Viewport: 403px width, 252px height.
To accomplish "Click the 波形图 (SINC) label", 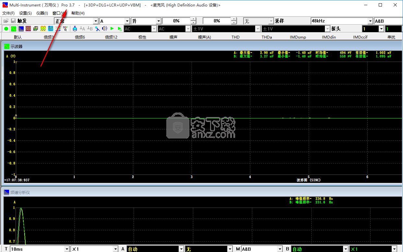I will pyautogui.click(x=309, y=180).
